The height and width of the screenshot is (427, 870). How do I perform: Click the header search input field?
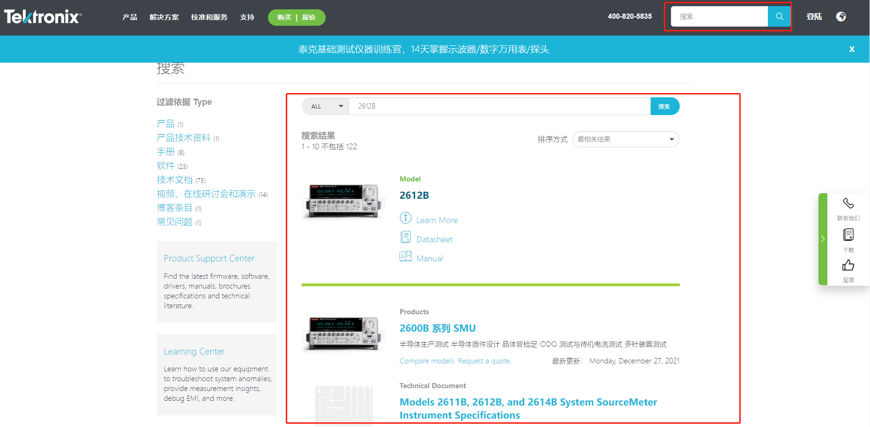[719, 17]
